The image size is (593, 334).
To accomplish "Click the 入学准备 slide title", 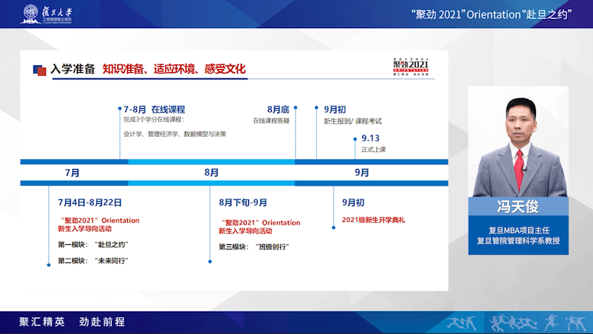I will [x=72, y=69].
